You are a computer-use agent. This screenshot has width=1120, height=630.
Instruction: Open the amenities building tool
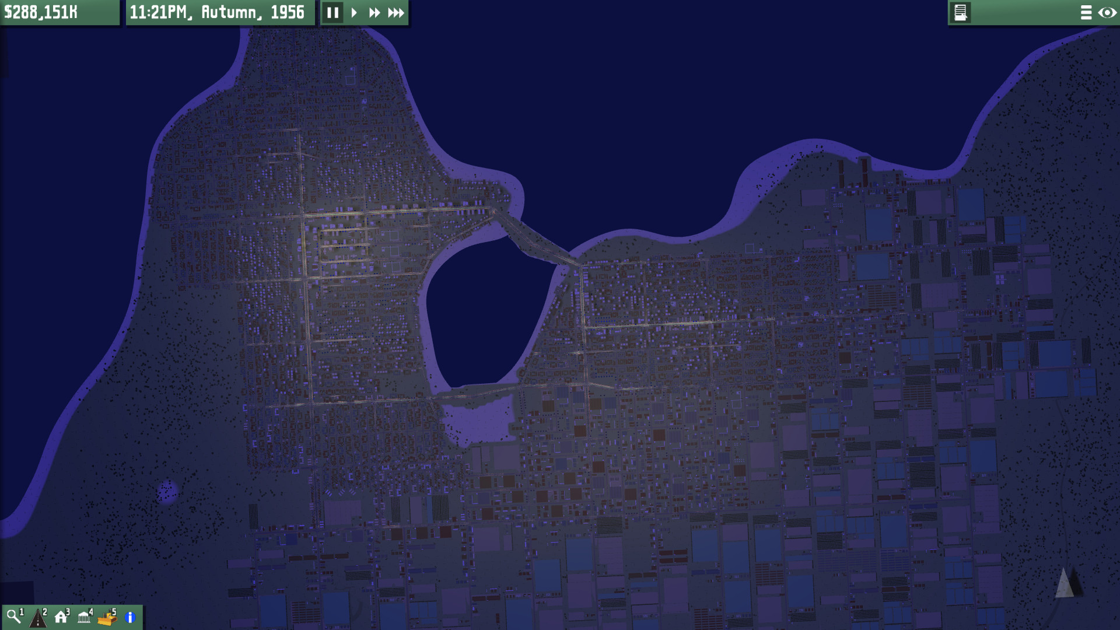85,617
